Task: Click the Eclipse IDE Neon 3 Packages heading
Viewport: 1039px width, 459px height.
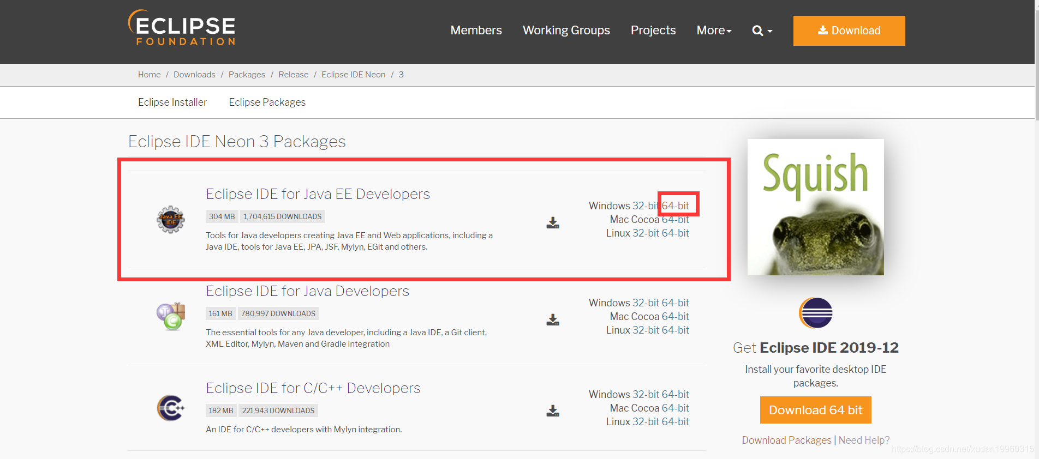Action: [x=237, y=142]
